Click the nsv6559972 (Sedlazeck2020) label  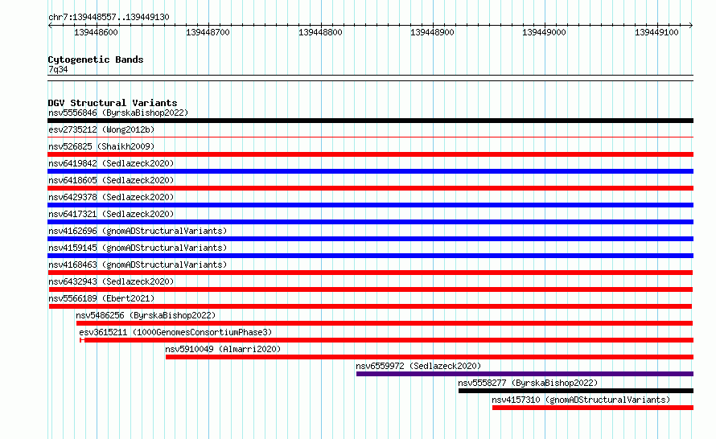point(418,366)
